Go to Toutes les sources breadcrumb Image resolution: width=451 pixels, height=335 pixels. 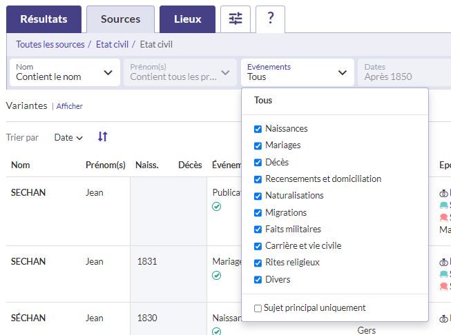point(50,44)
